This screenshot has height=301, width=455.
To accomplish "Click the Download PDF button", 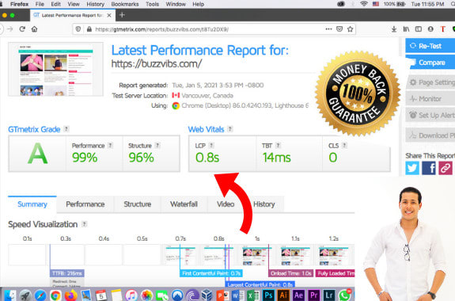I will [x=430, y=135].
